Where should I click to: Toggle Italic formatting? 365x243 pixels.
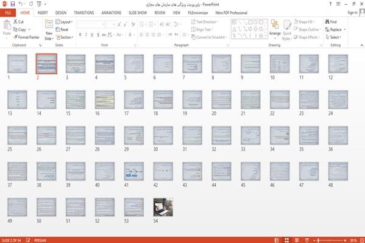coord(86,35)
